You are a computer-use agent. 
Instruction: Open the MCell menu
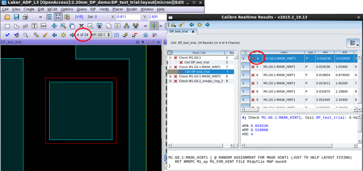(x=52, y=9)
